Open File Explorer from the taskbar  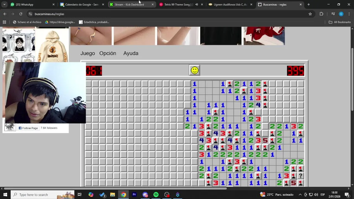click(x=113, y=195)
